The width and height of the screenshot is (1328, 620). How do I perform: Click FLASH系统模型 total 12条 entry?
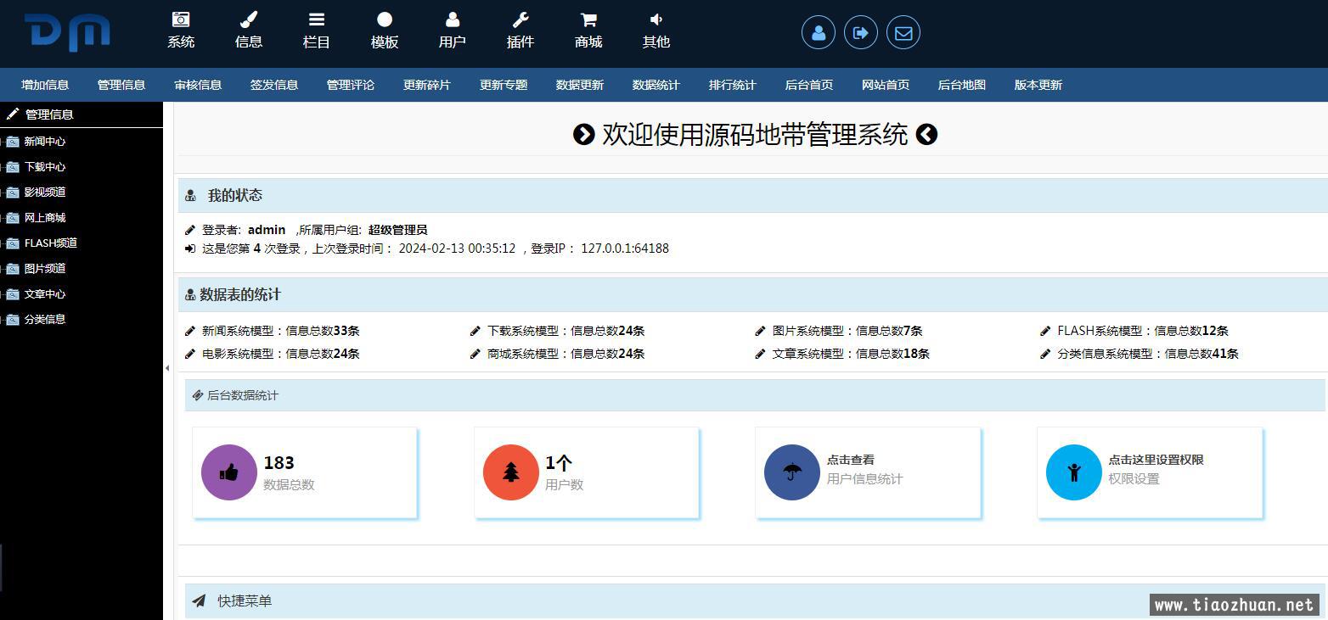coord(1143,331)
